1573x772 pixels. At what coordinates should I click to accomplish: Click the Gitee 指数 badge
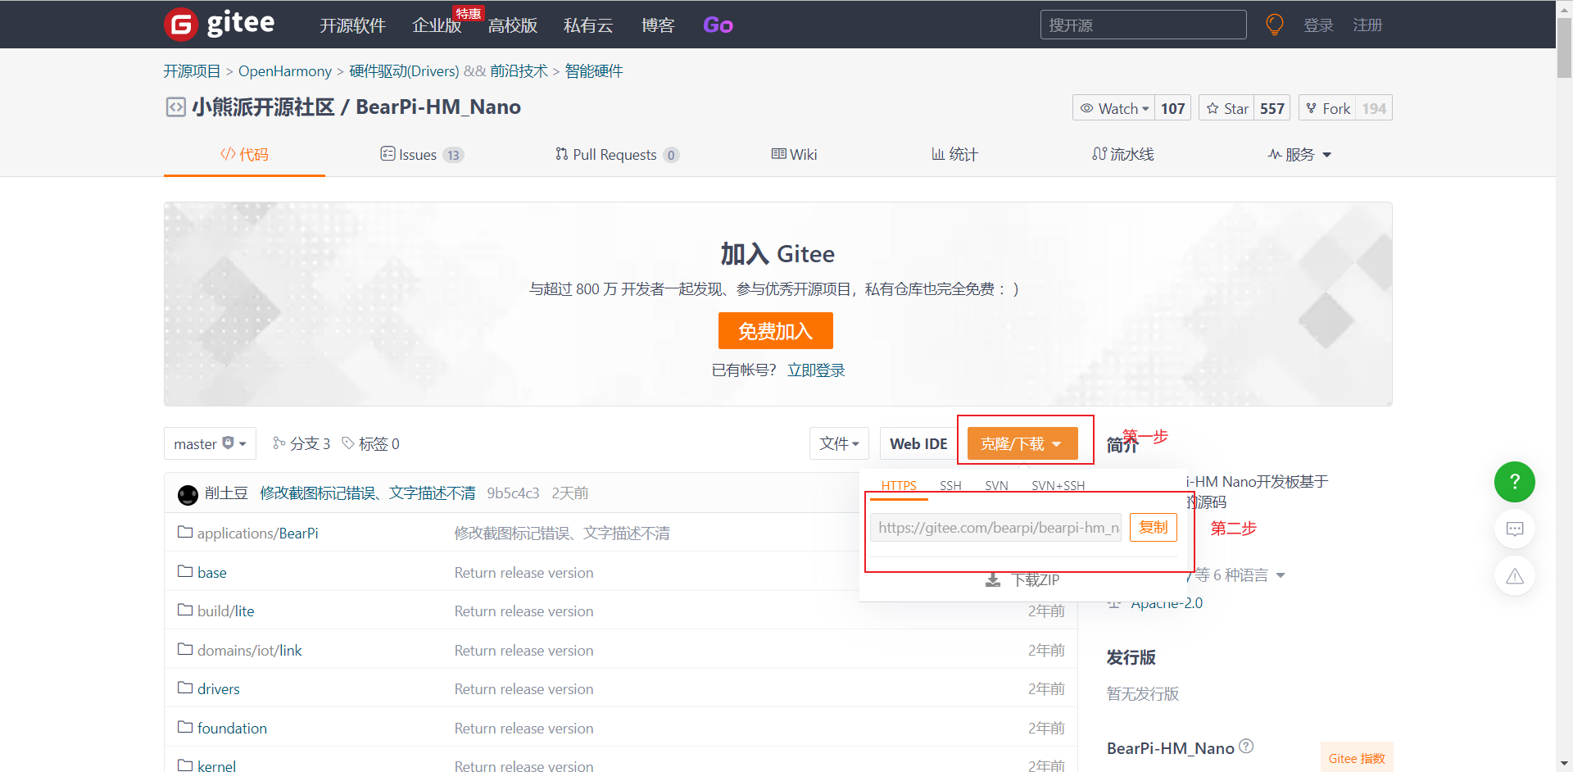pos(1357,758)
